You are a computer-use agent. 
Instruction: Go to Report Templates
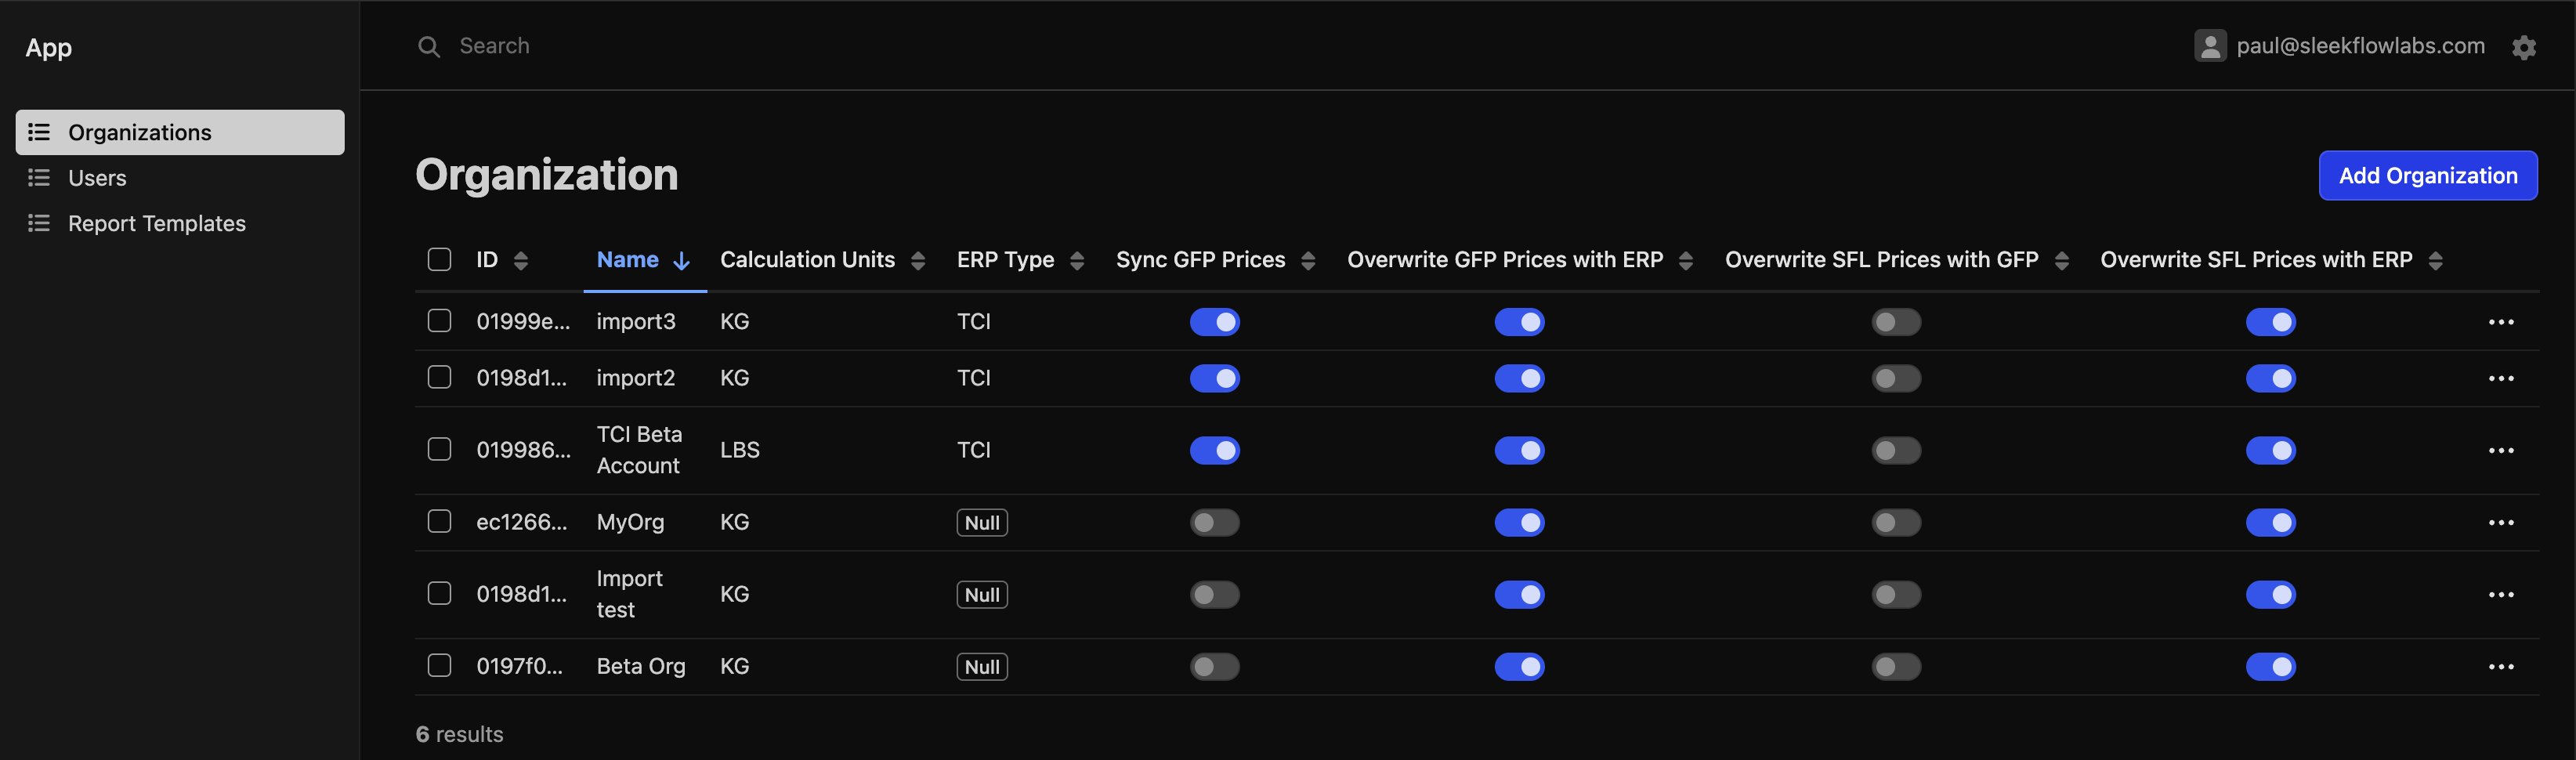pyautogui.click(x=156, y=224)
